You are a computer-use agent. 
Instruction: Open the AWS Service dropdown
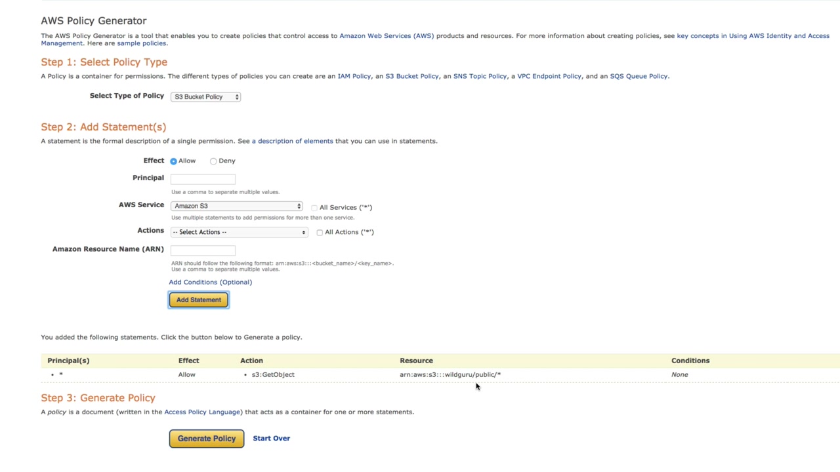click(236, 206)
